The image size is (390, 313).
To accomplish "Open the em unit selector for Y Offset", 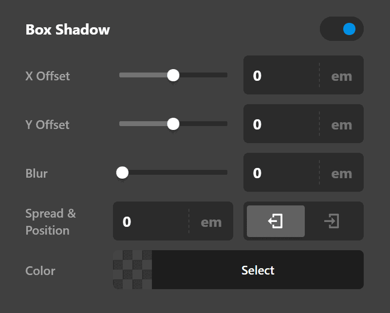I will (341, 124).
